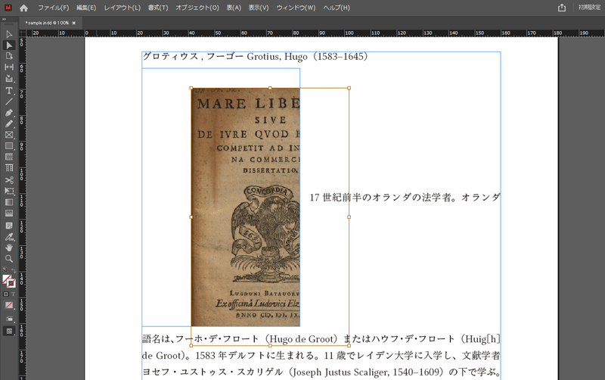The image size is (605, 380).
Task: Open the view options button in toolbar
Action: point(9,319)
